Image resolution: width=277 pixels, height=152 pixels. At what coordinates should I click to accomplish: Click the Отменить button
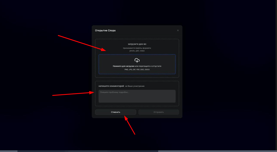click(115, 112)
